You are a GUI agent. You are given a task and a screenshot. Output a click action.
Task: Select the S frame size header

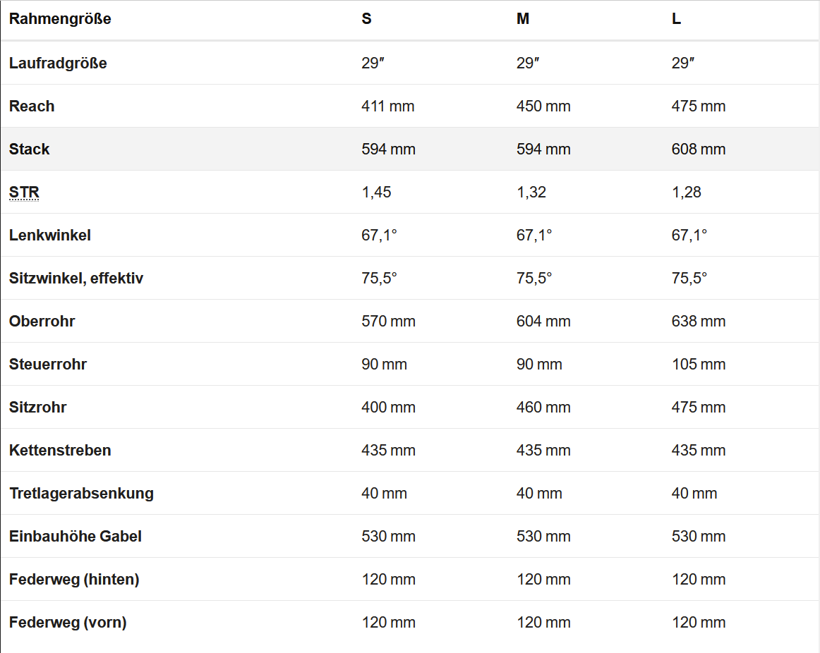click(366, 20)
